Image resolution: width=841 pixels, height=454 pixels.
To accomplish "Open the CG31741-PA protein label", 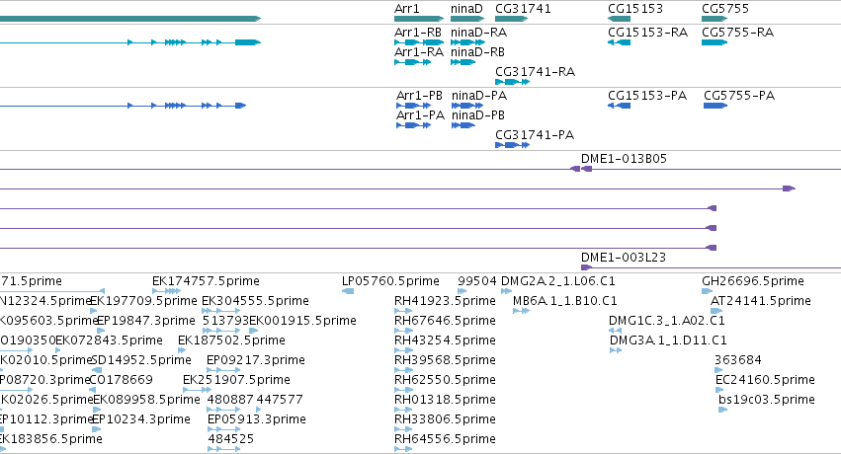I will pos(535,135).
